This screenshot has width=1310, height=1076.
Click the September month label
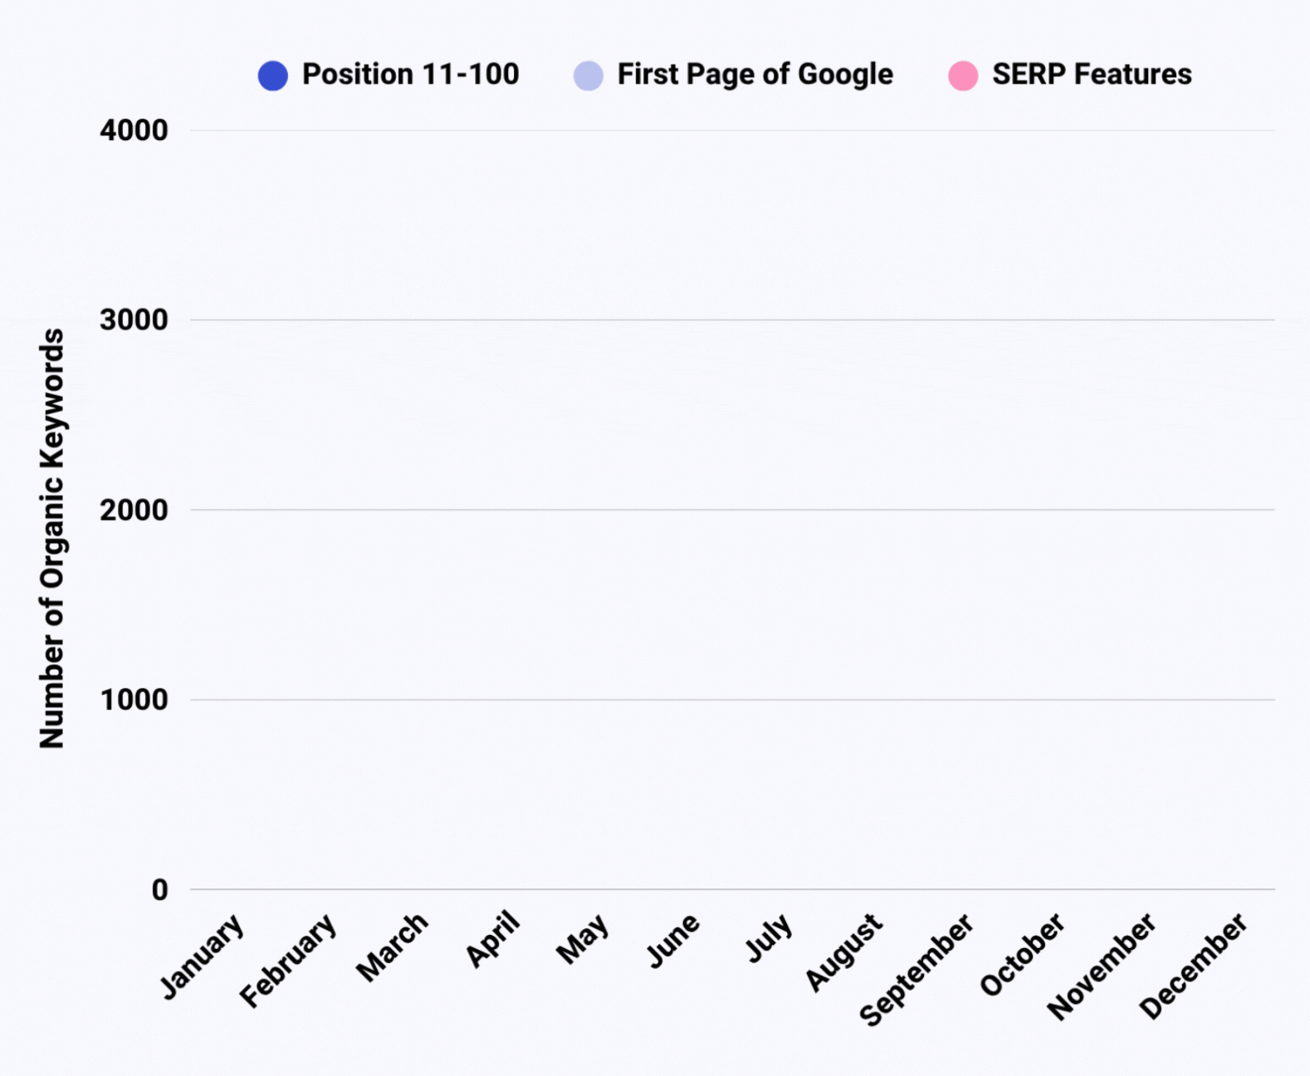point(917,969)
